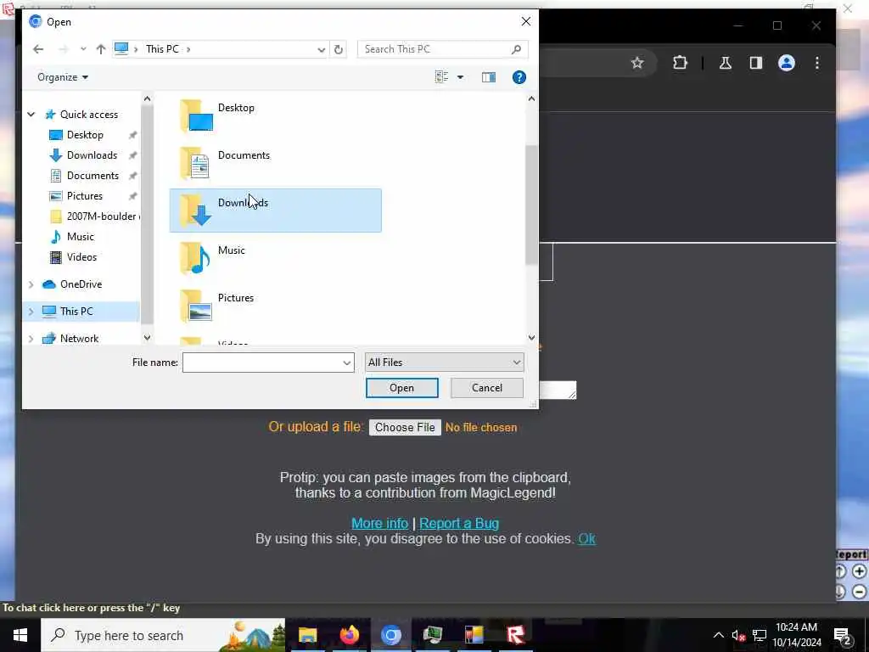Go back in the Open dialog
The height and width of the screenshot is (652, 869).
coord(37,49)
